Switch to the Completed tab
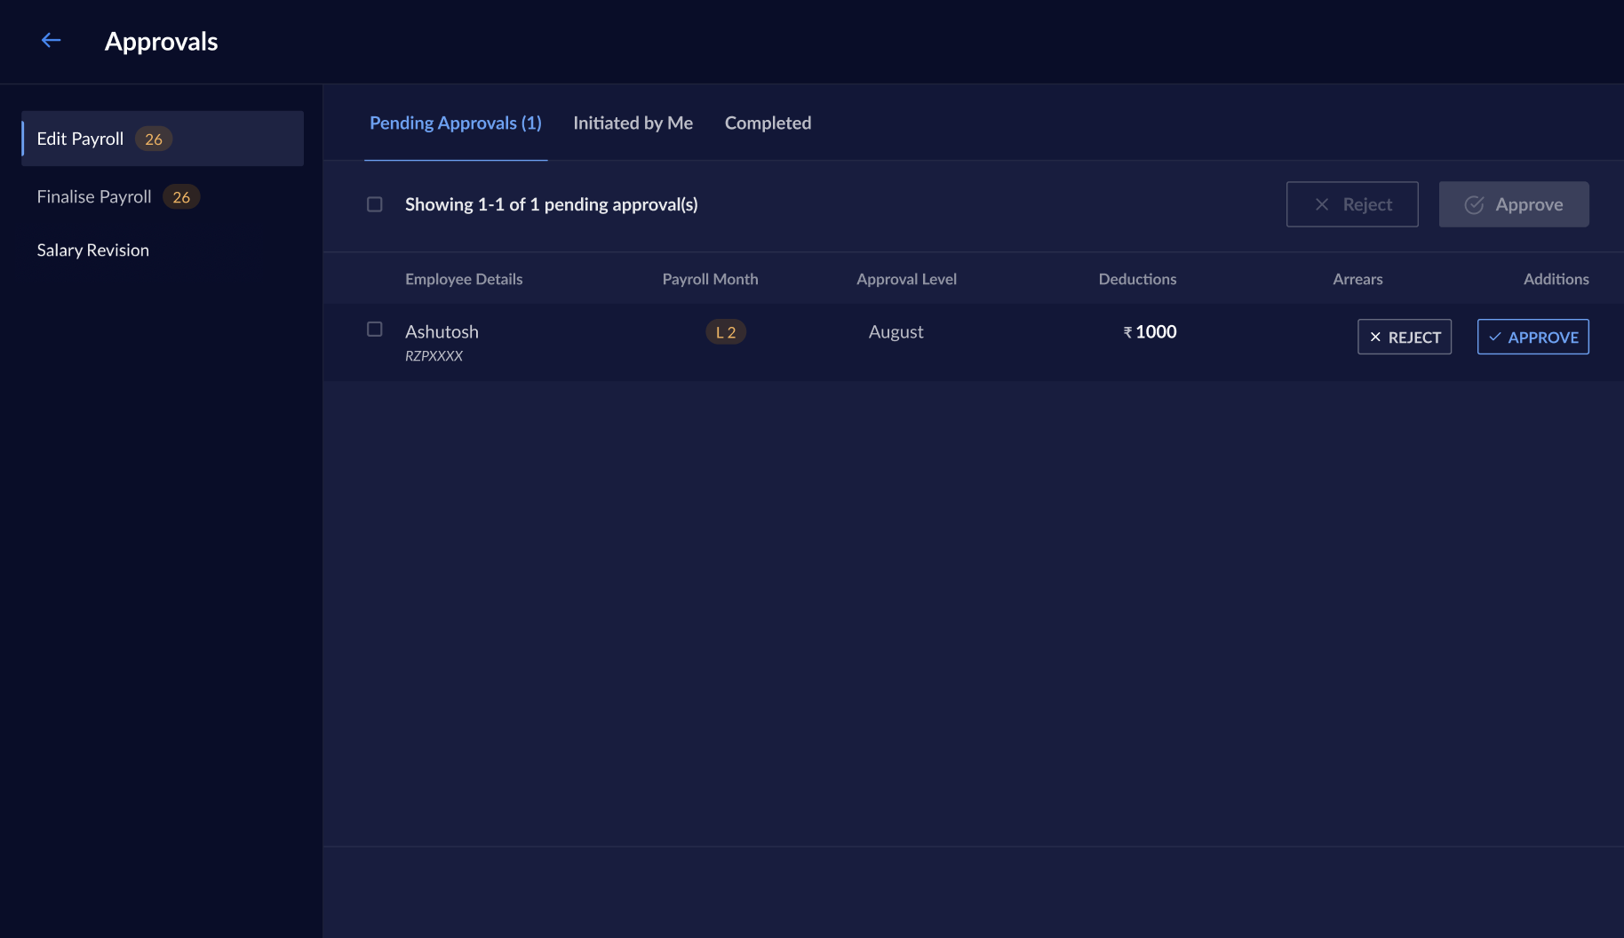The height and width of the screenshot is (938, 1624). point(768,123)
